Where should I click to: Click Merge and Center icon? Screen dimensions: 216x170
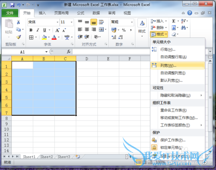pos(102,29)
